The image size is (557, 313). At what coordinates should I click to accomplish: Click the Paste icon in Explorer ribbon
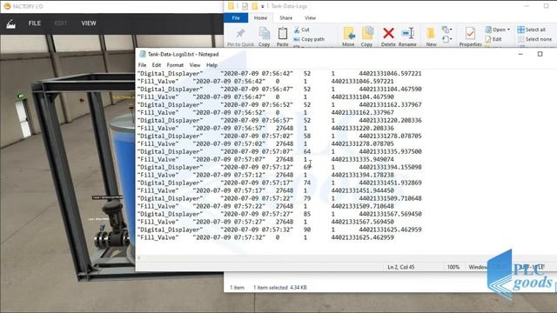point(282,34)
